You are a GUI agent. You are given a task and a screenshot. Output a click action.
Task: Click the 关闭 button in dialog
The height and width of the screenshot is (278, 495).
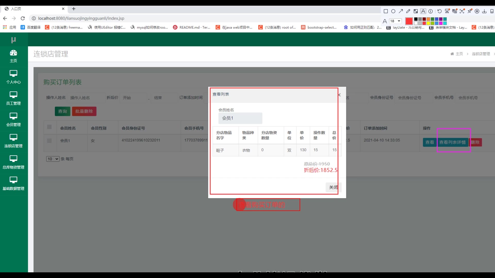click(333, 187)
